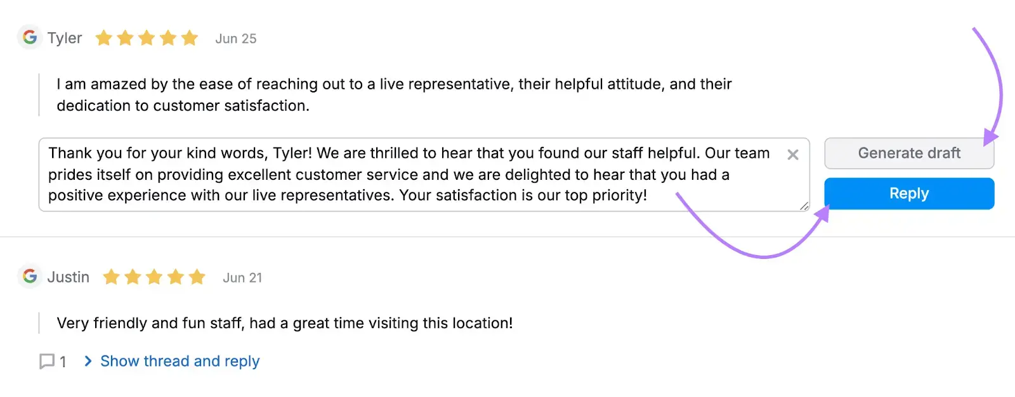
Task: Select the first star in Justin's rating
Action: point(111,277)
